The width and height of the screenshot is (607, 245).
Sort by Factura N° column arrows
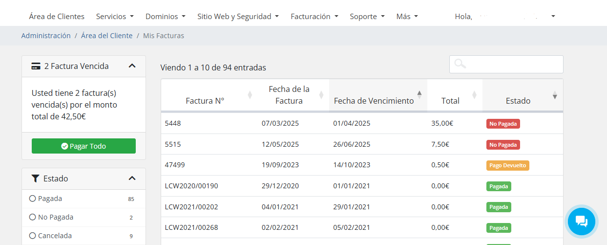[x=250, y=95]
